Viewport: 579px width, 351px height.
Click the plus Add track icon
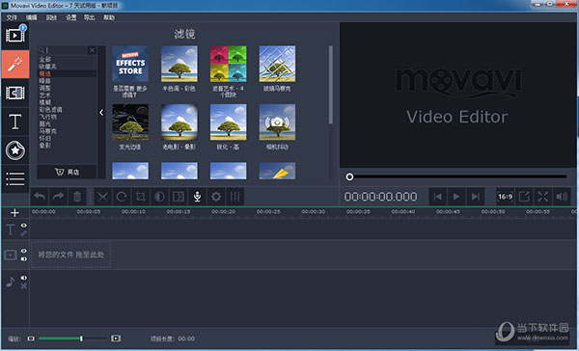(x=14, y=212)
